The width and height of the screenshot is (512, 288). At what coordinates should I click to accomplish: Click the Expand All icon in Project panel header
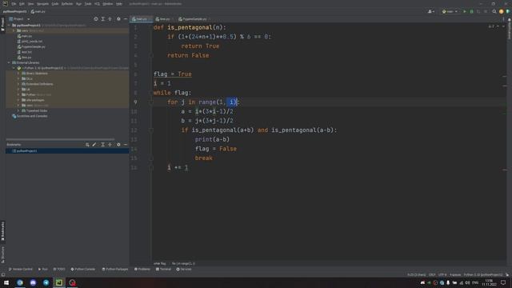103,19
